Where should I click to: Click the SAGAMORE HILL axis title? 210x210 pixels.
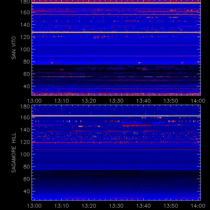[x=14, y=153]
